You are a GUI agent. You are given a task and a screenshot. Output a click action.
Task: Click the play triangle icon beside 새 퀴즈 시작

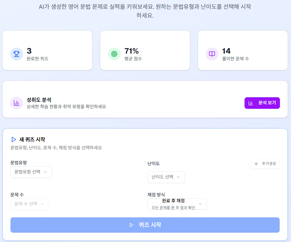click(13, 139)
